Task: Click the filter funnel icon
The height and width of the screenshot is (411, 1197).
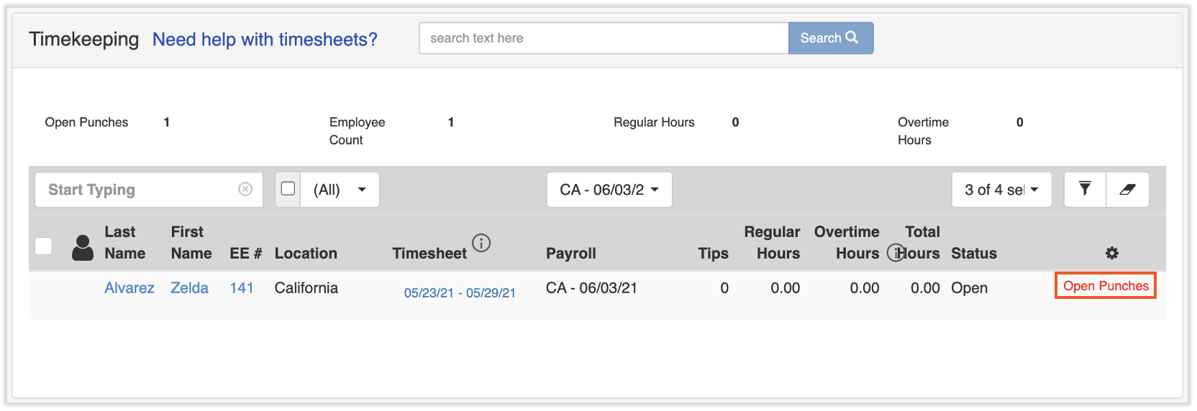Action: pos(1085,189)
